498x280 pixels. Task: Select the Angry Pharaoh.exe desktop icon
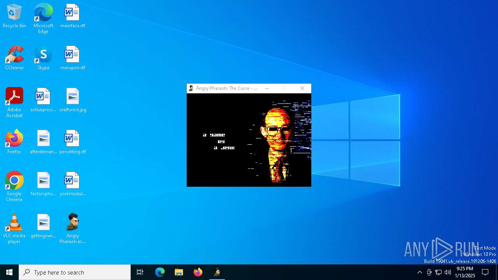72,229
